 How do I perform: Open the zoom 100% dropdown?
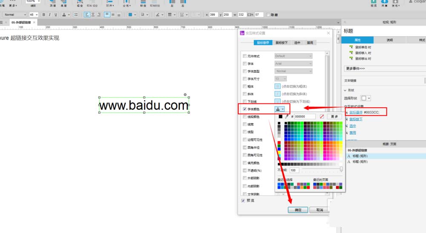click(x=33, y=1)
